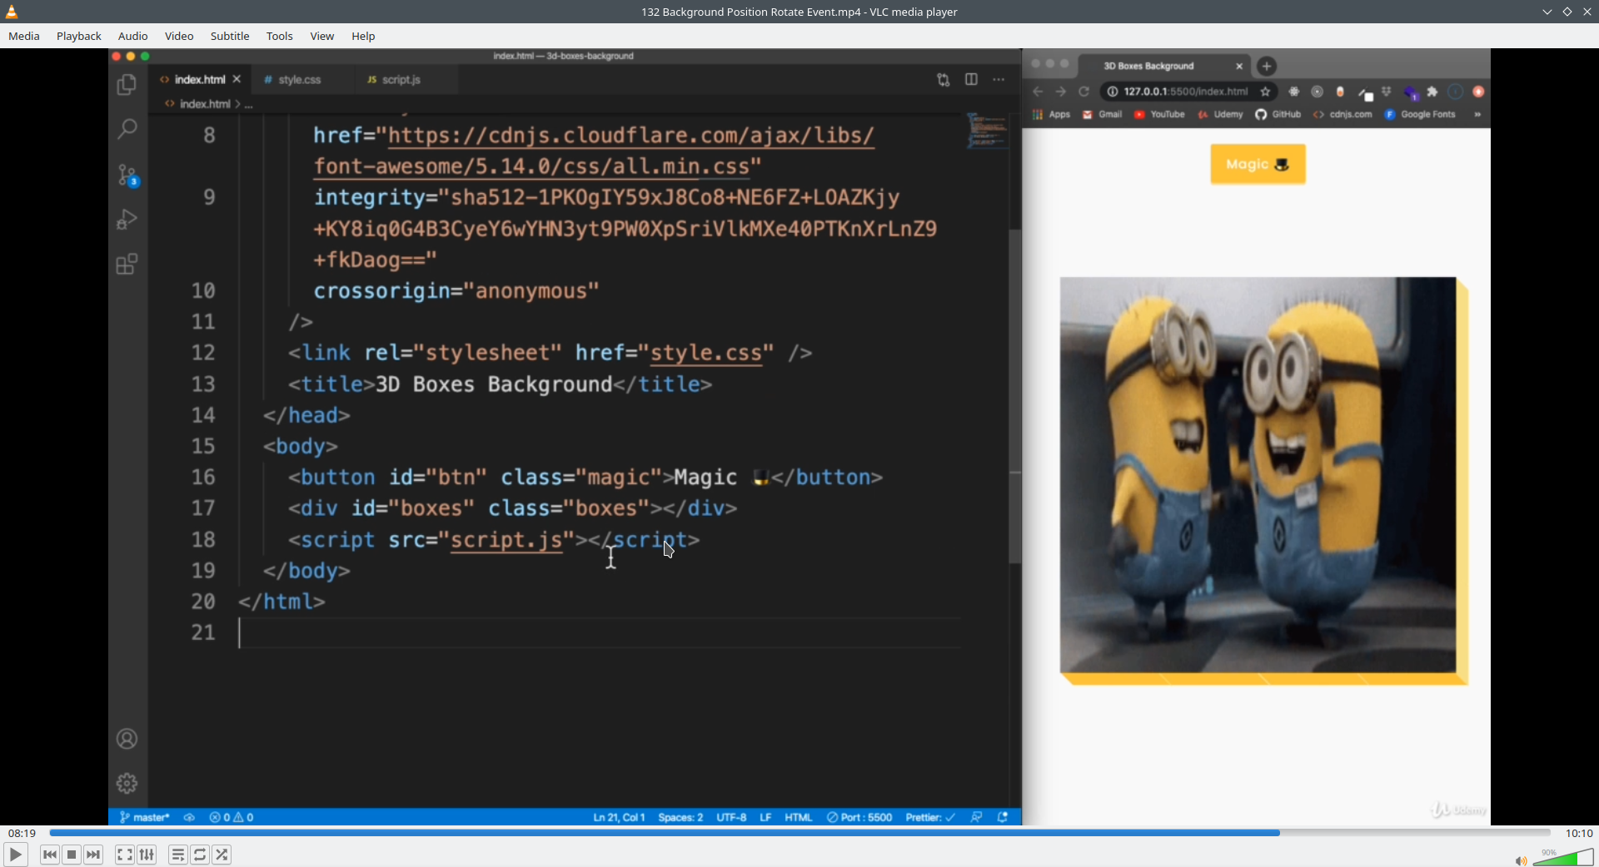Open the Subtitle menu
This screenshot has width=1599, height=867.
230,36
